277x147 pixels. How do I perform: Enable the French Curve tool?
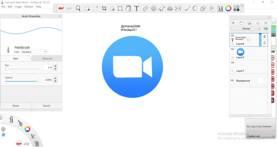162,8
